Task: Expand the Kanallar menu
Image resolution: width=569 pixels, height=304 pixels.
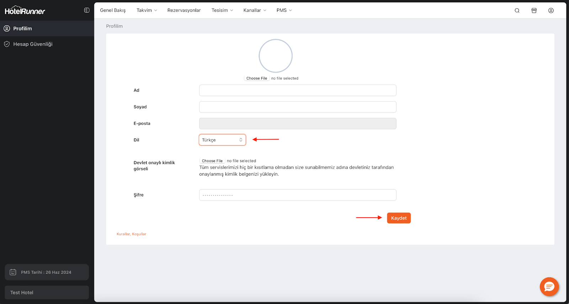Action: (255, 10)
